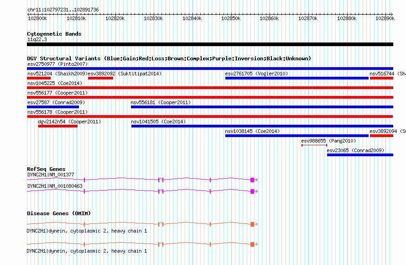Click the nsv556177 (Cooper2011) label
This screenshot has width=406, height=265.
tap(57, 93)
